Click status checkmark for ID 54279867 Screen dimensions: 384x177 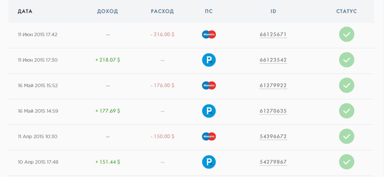347,162
